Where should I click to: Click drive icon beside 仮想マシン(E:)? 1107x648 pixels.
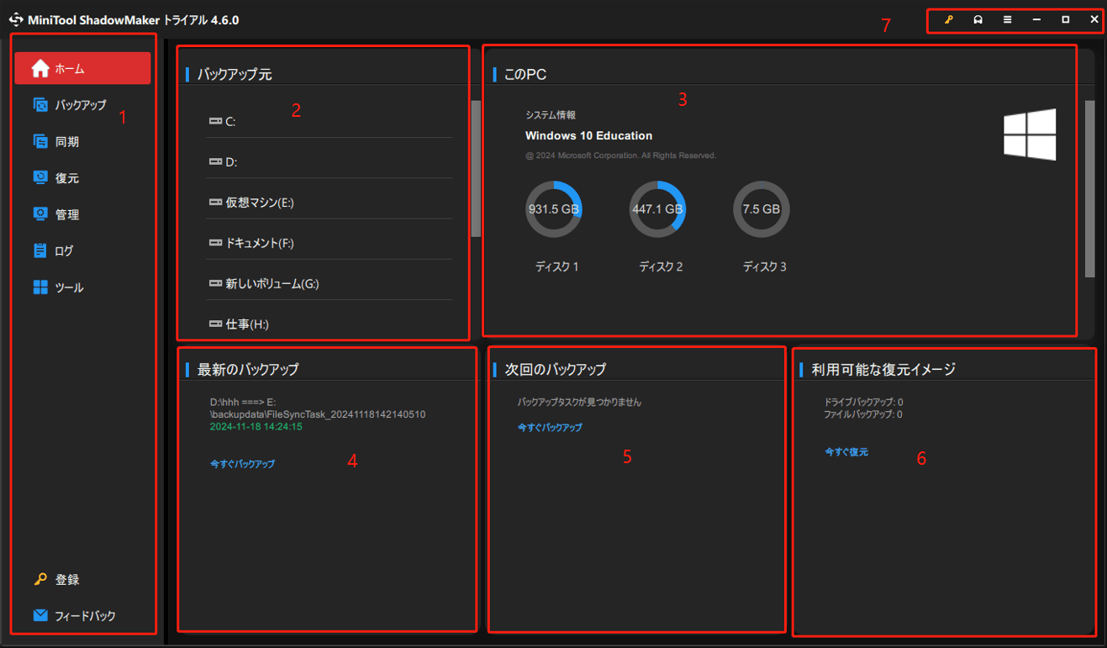pos(215,203)
